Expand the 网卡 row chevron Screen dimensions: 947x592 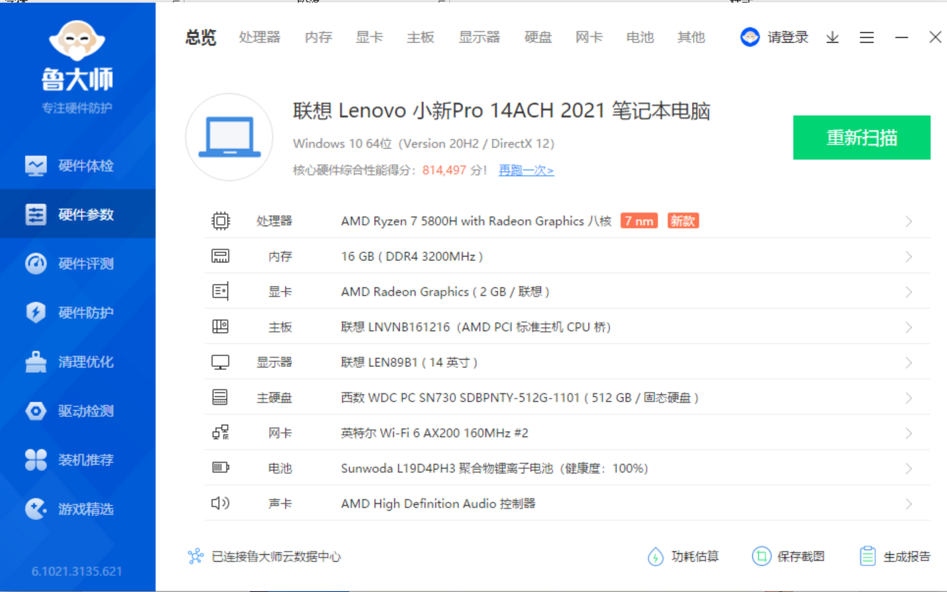click(909, 434)
